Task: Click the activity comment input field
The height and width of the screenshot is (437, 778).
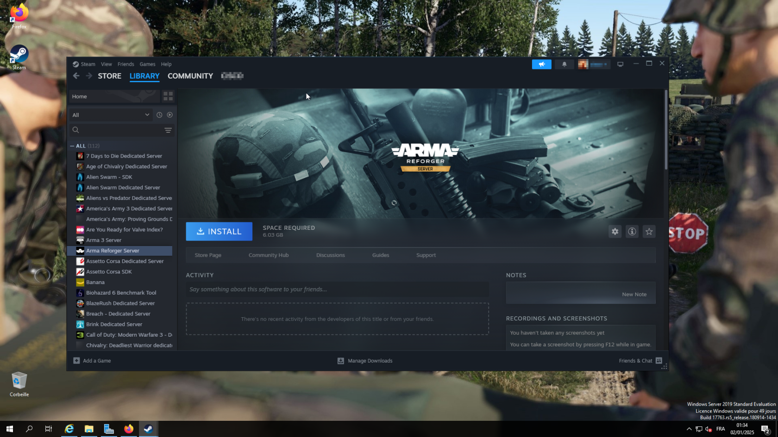Action: pos(337,289)
